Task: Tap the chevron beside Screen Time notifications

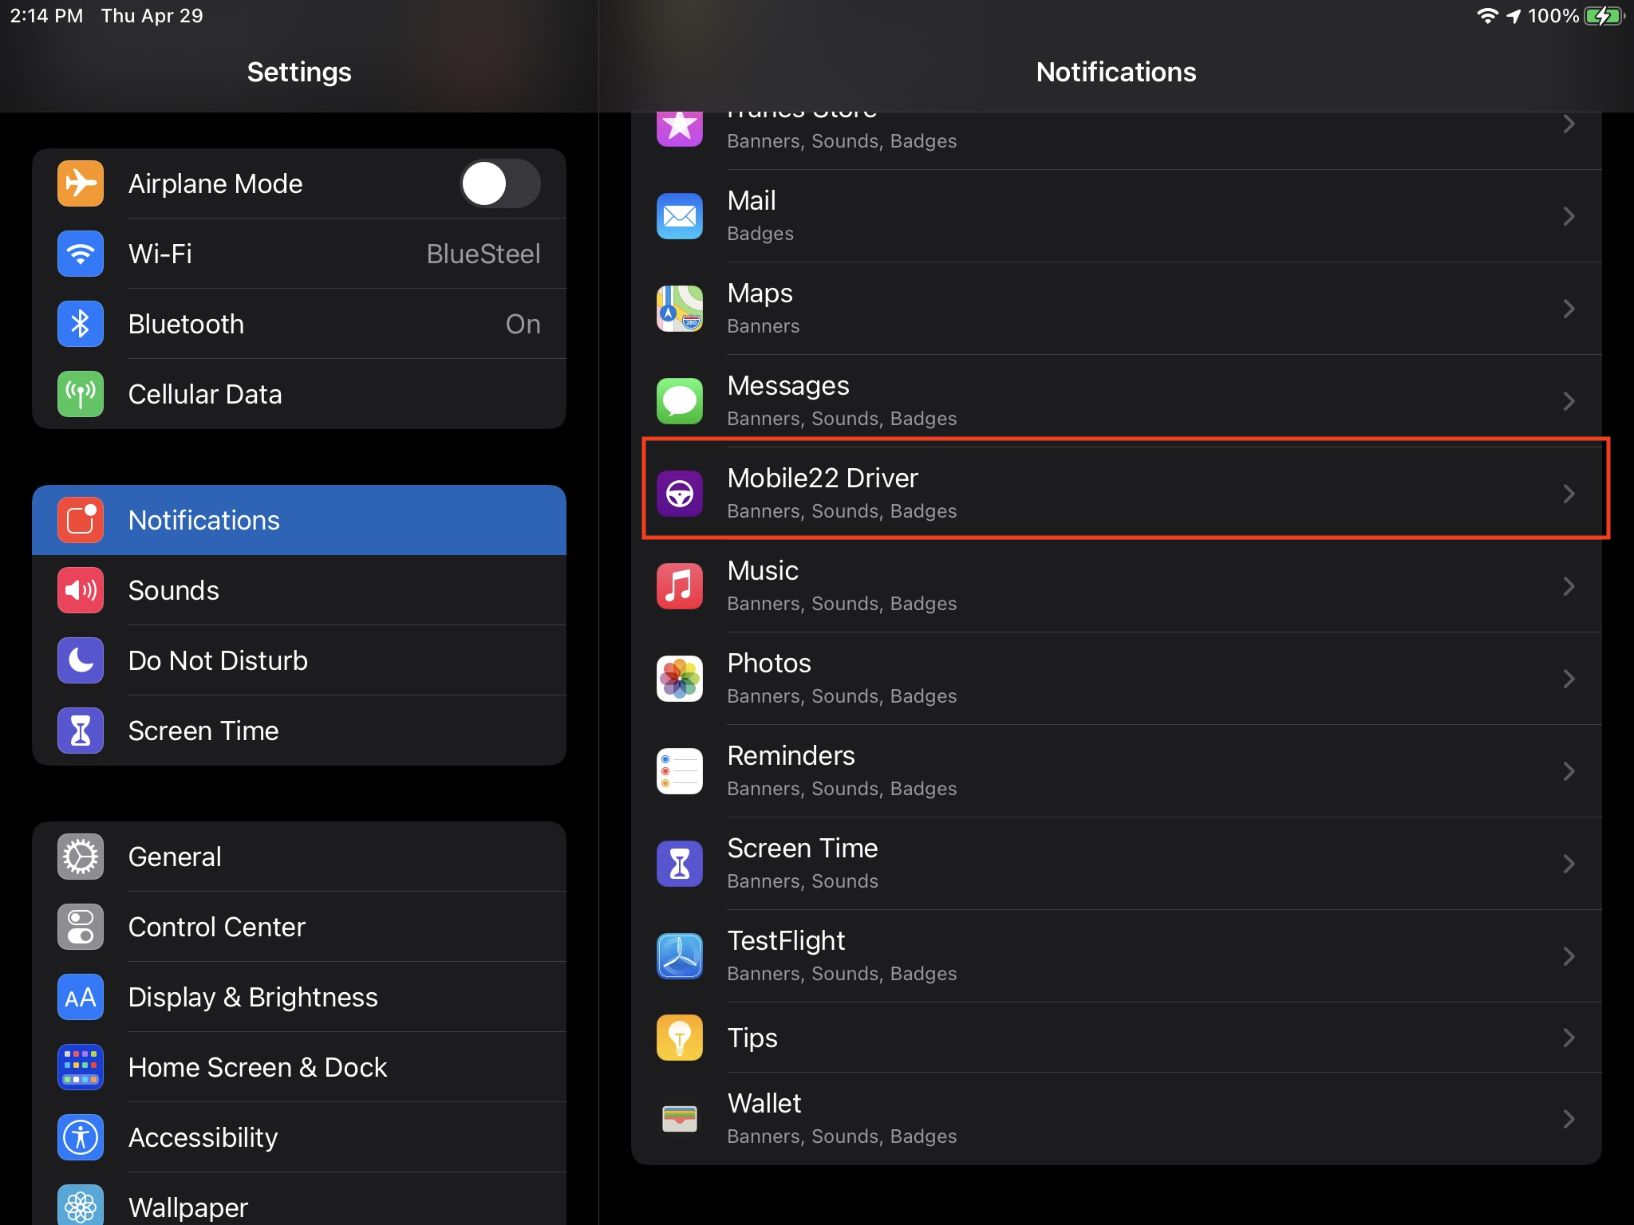Action: 1569,864
